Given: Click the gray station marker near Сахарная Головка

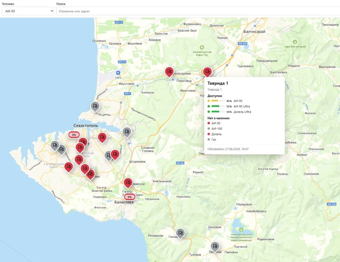Looking at the screenshot, I should [127, 132].
